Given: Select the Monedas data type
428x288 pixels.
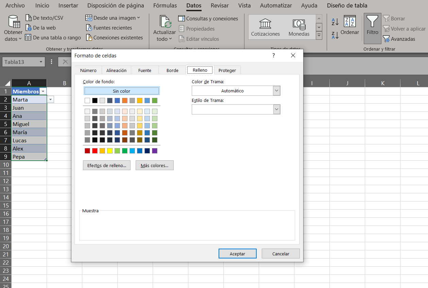Looking at the screenshot, I should [299, 27].
